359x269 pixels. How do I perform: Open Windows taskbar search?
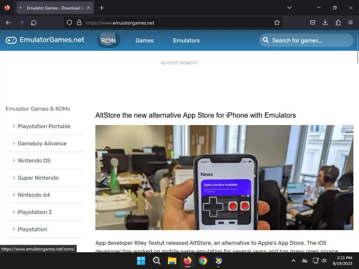pyautogui.click(x=157, y=261)
